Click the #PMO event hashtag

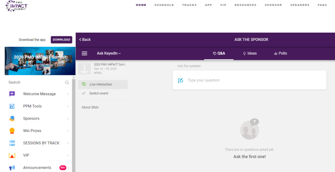pyautogui.click(x=98, y=73)
